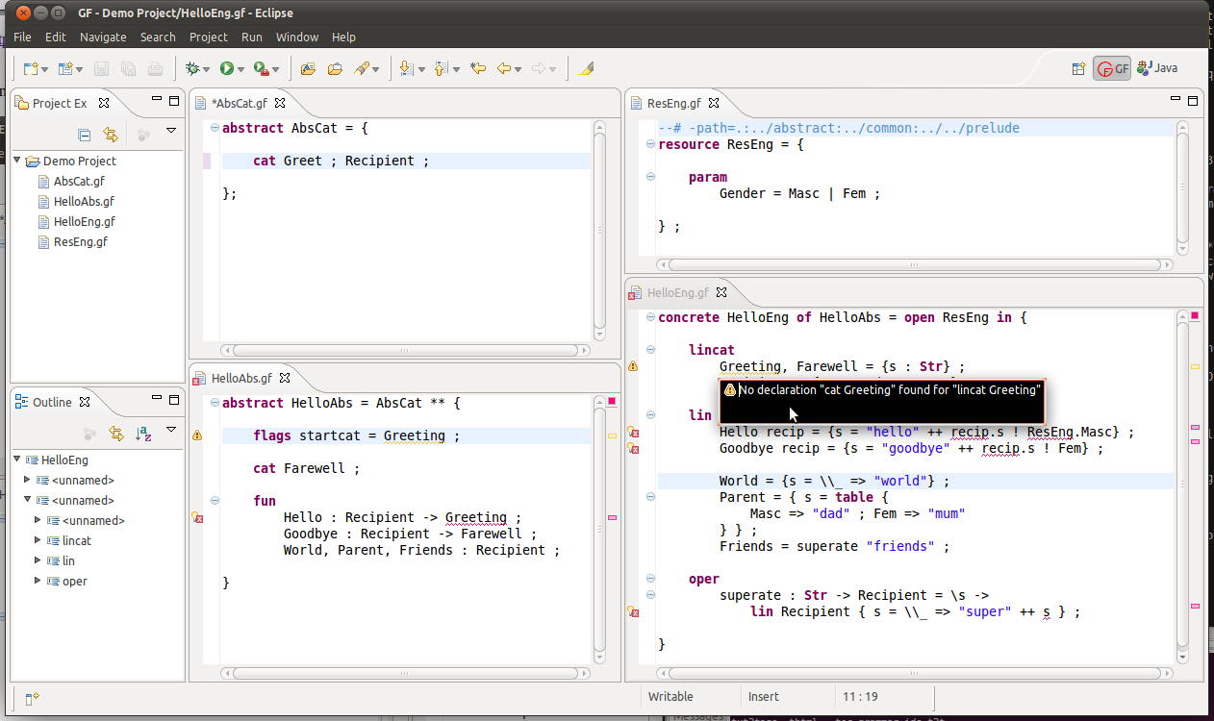Click the Debug bug icon in toolbar
Viewport: 1214px width, 721px height.
pyautogui.click(x=193, y=68)
